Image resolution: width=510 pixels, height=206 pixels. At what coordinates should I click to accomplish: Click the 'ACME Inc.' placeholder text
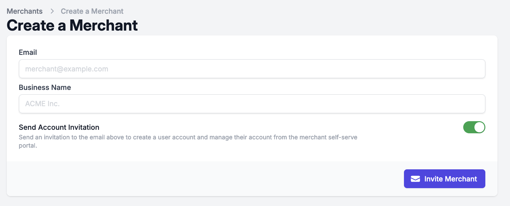[x=42, y=104]
